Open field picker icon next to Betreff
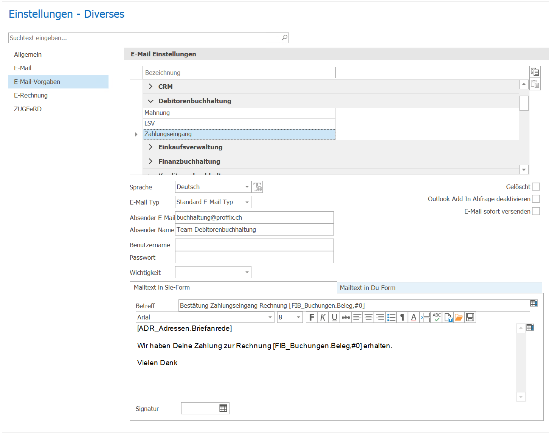Screen dimensions: 549x434 pos(534,303)
